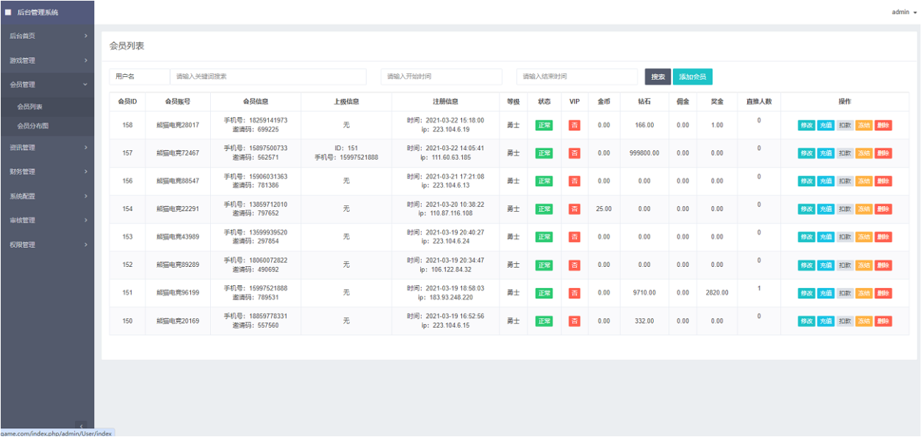Expand the 财务管理 sidebar menu
922x437 pixels.
click(47, 172)
